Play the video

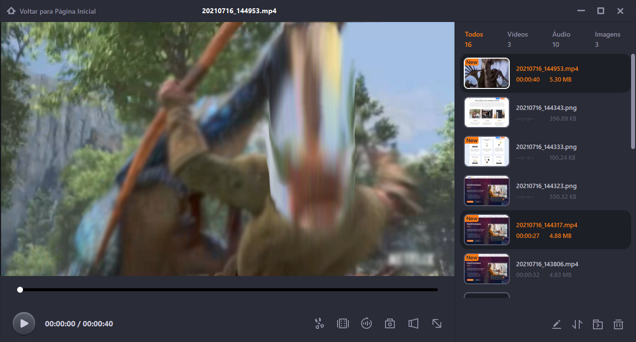[x=23, y=323]
